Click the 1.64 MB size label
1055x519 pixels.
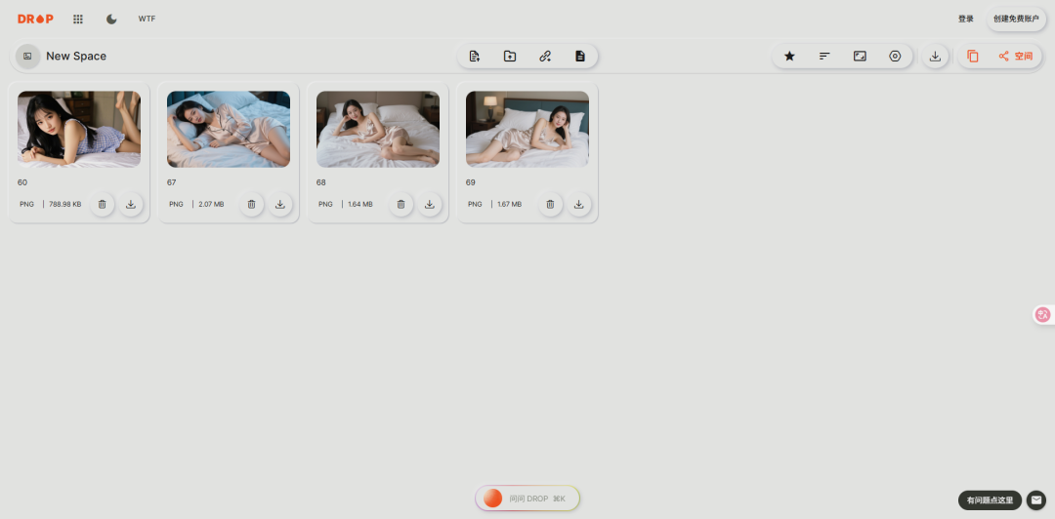coord(359,204)
